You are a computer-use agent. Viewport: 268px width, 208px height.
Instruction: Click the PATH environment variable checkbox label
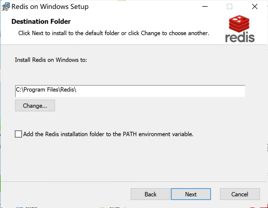108,134
